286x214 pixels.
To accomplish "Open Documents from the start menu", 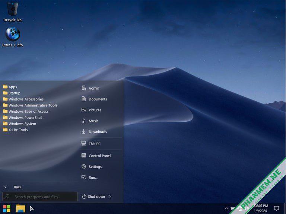I will tap(98, 99).
